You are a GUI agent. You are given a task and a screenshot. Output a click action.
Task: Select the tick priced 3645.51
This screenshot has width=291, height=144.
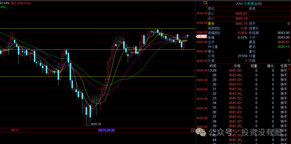235,84
